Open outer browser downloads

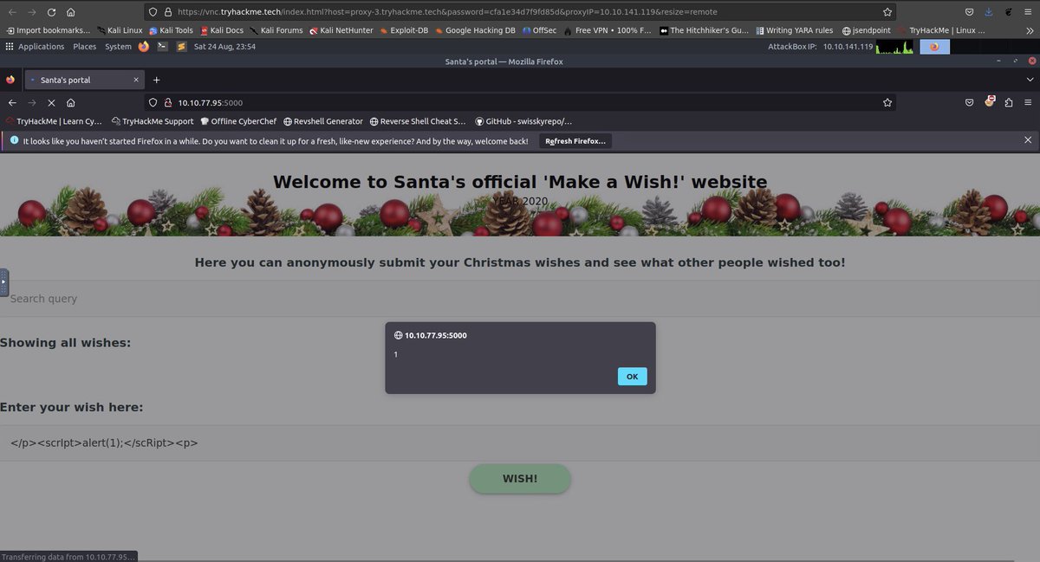pos(989,12)
